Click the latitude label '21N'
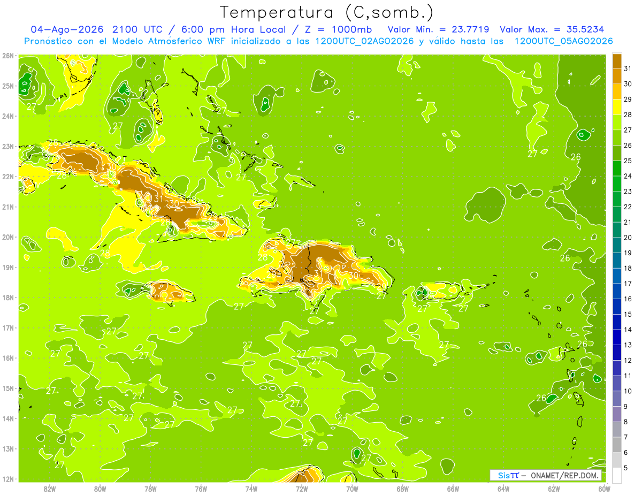642x496 pixels. pyautogui.click(x=8, y=207)
